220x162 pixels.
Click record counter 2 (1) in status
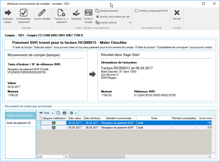pyautogui.click(x=40, y=157)
